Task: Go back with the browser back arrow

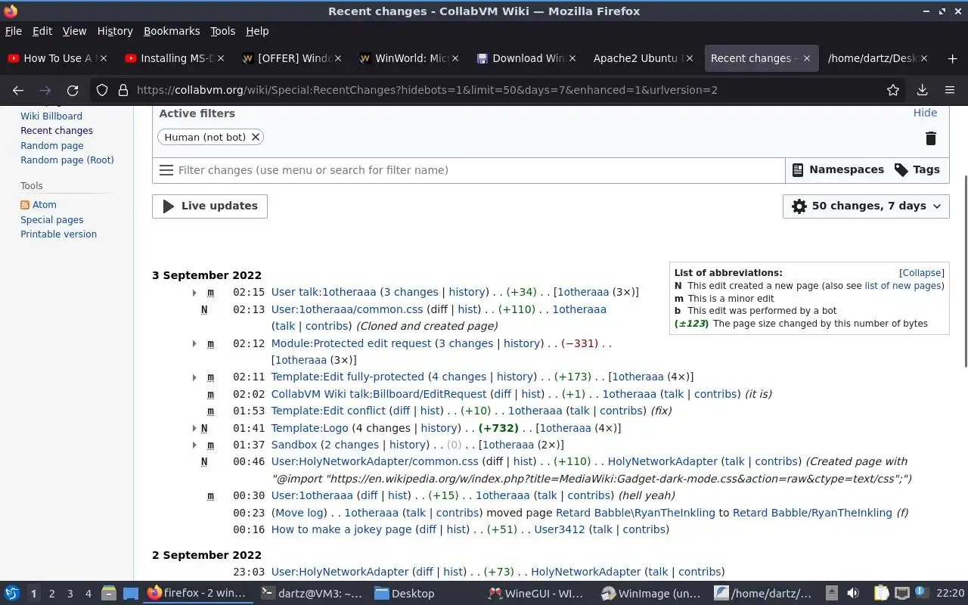Action: click(x=18, y=90)
